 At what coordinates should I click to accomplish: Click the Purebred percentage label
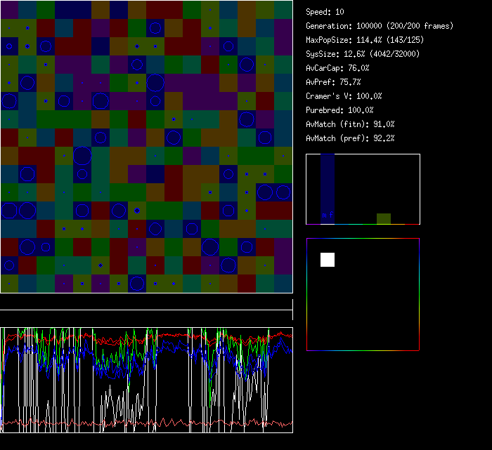(340, 110)
